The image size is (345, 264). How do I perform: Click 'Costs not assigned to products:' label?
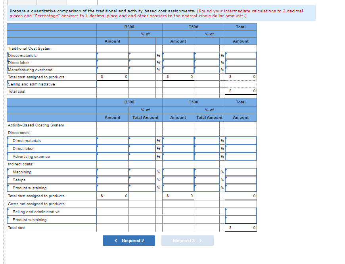tap(37, 204)
